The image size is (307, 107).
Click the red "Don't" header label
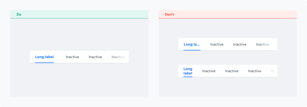point(169,14)
